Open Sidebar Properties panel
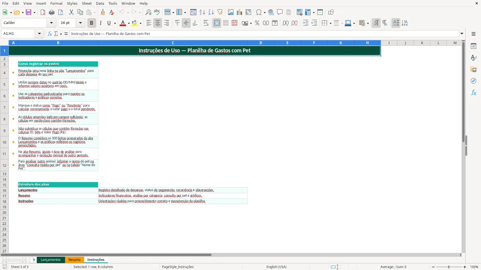 pos(473,46)
